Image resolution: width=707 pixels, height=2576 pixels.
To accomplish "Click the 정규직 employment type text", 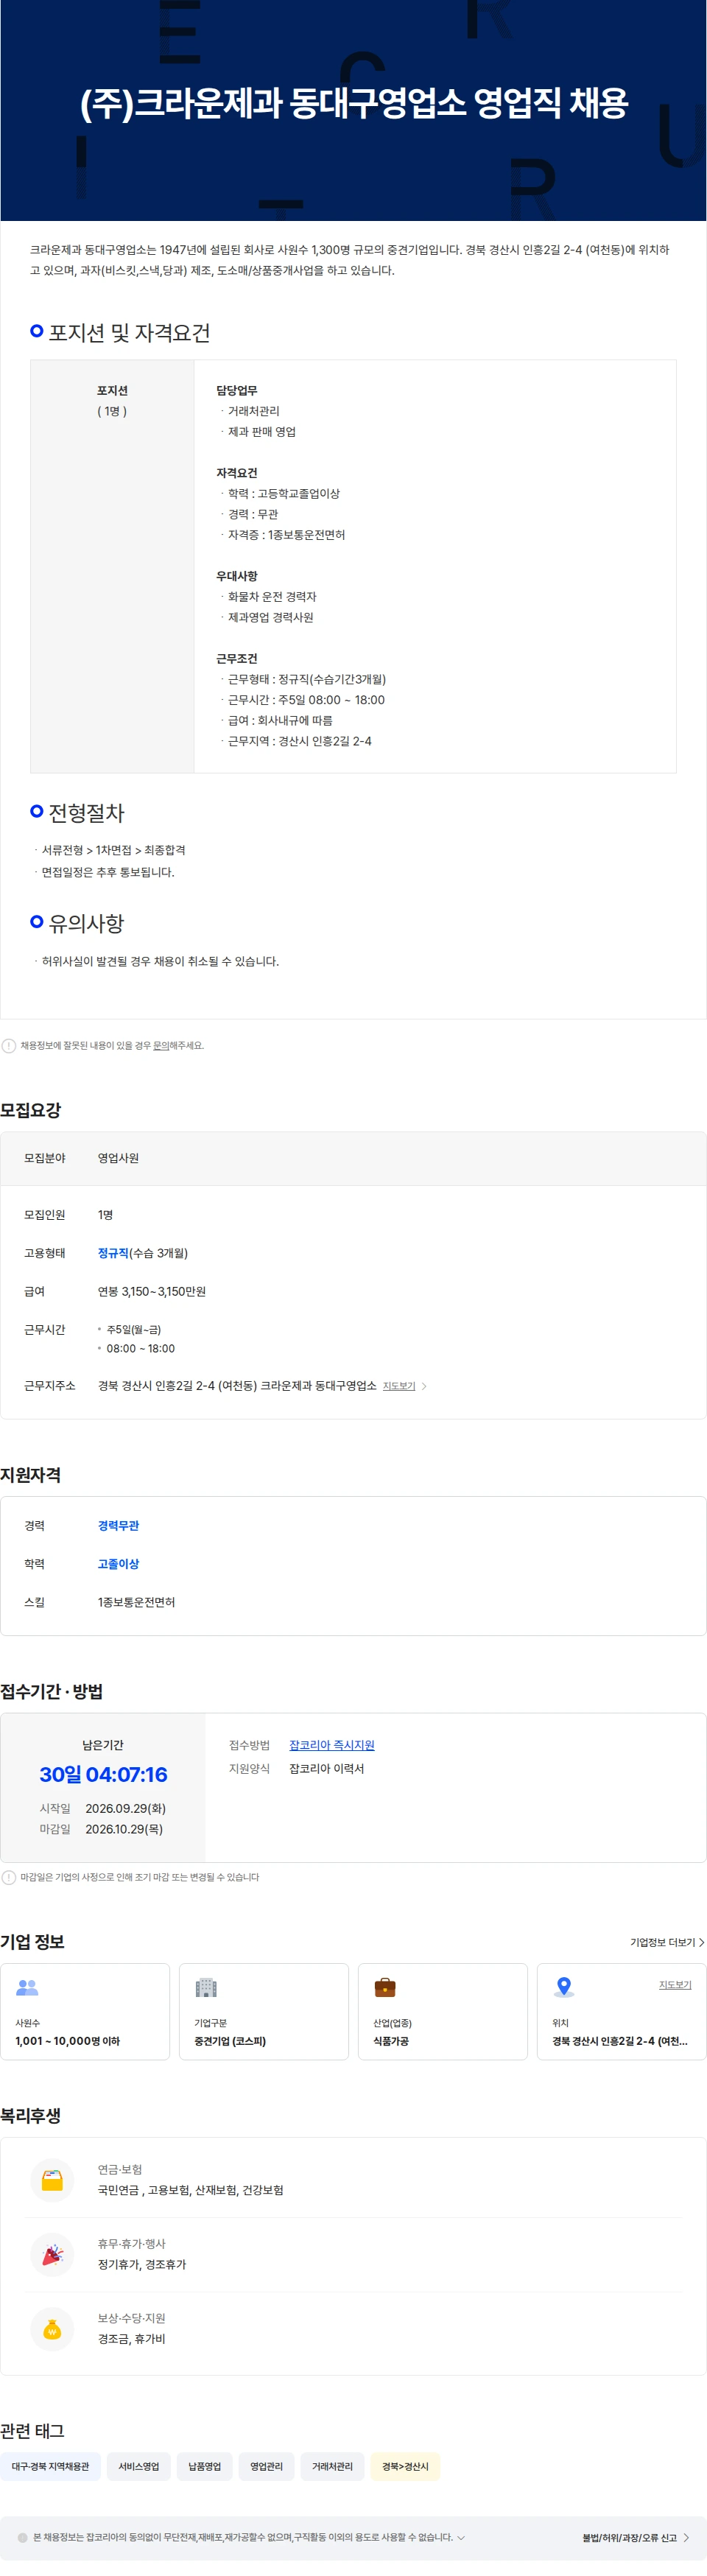I will pos(113,1253).
